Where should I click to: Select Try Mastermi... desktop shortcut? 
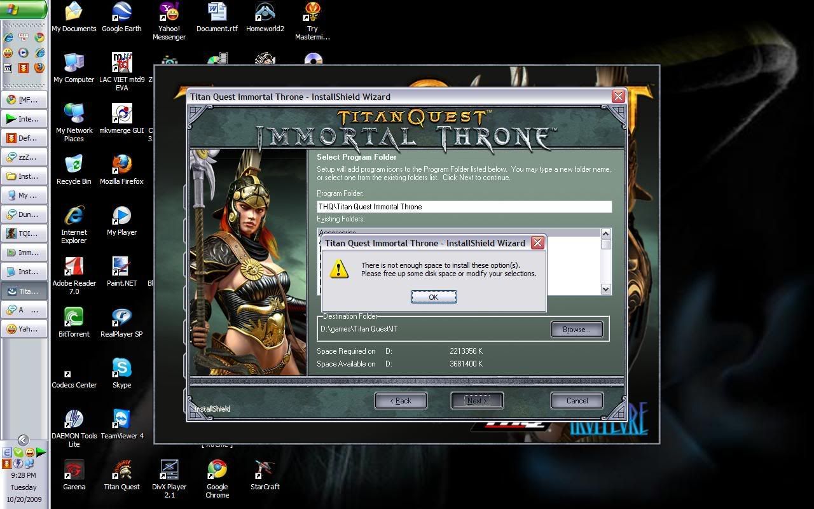click(312, 21)
